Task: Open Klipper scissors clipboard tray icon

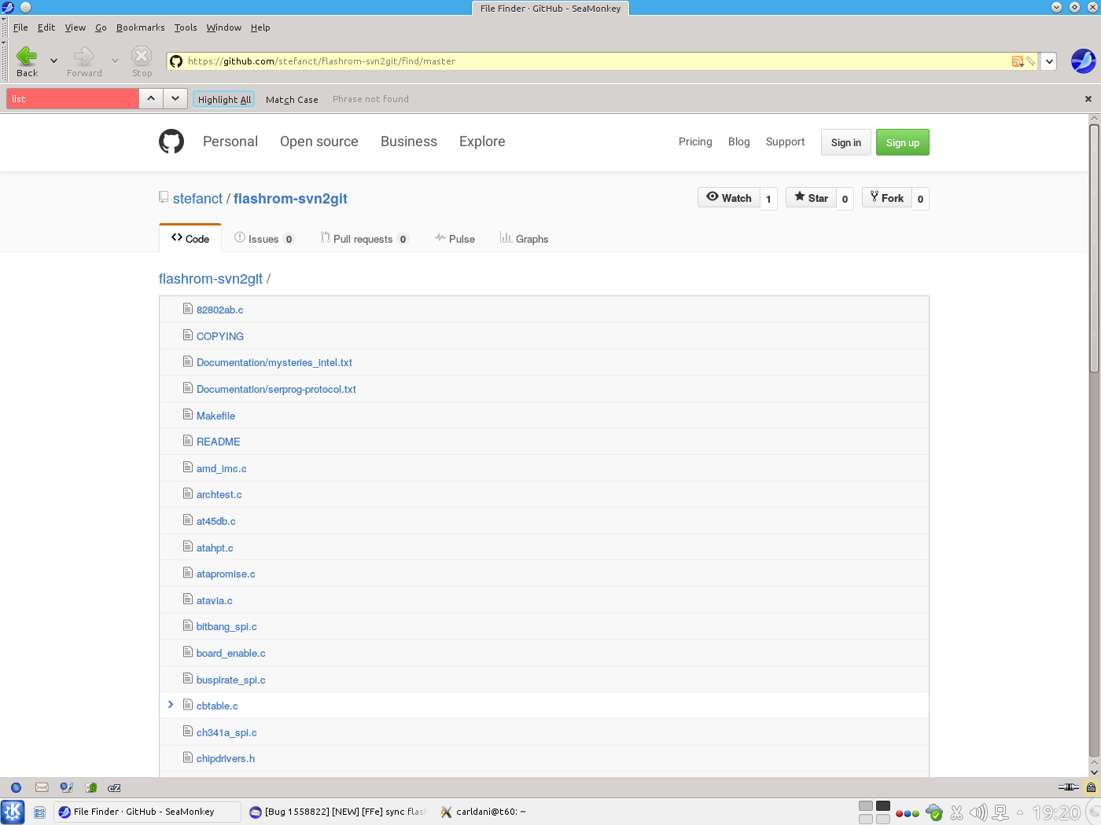Action: (957, 812)
